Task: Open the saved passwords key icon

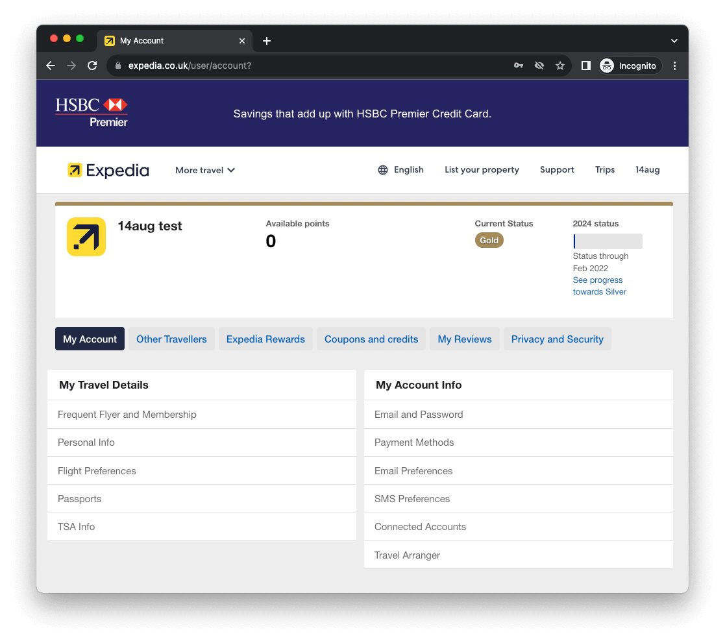Action: click(x=519, y=66)
